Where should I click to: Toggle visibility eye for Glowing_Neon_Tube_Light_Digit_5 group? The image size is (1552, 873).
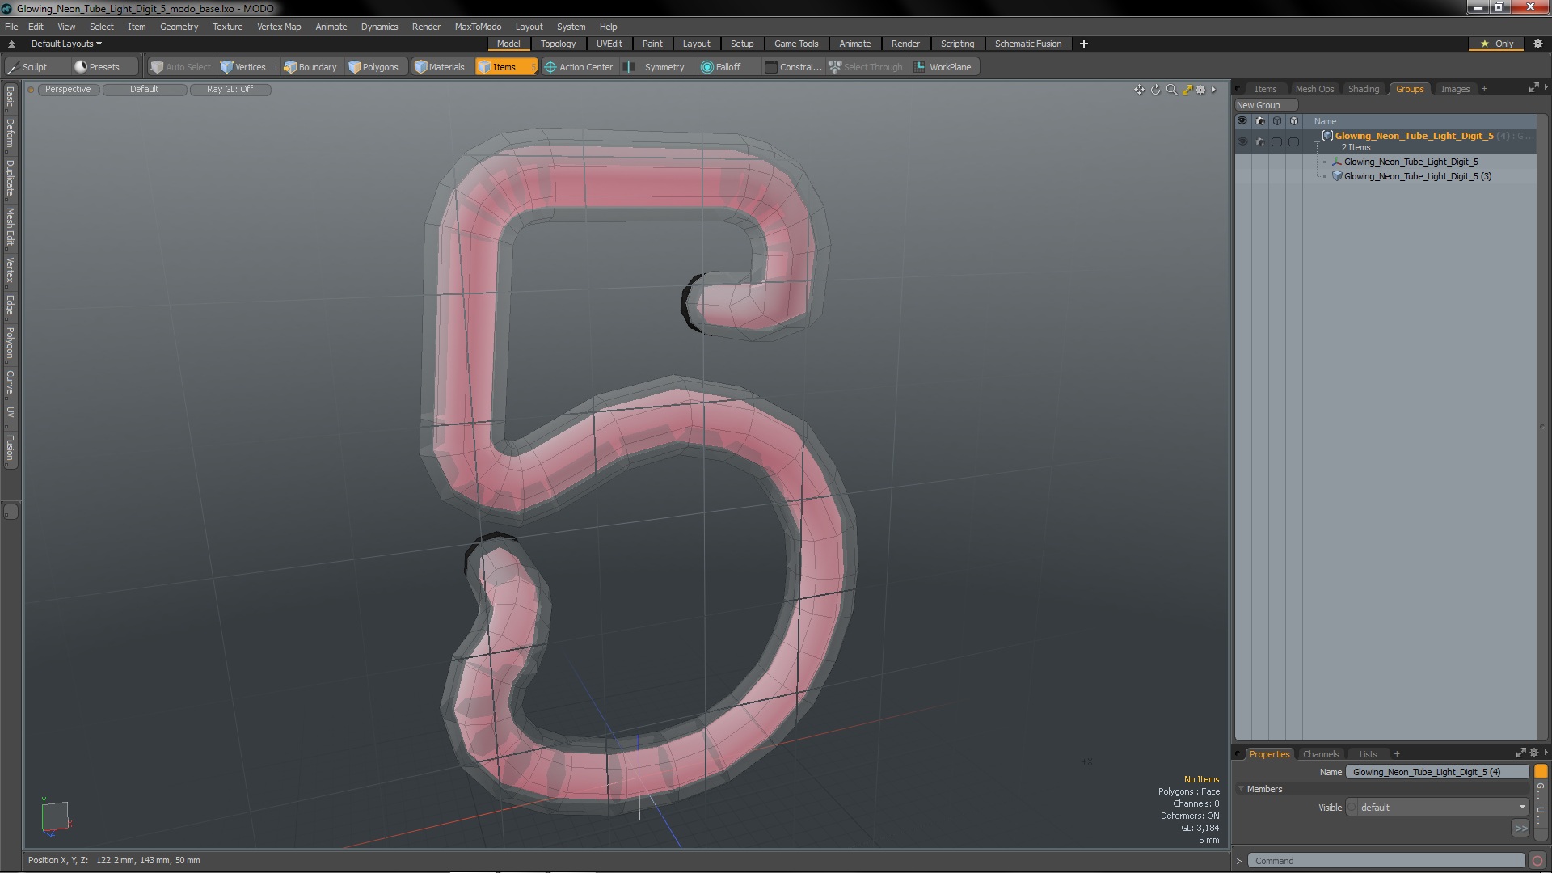(1242, 141)
